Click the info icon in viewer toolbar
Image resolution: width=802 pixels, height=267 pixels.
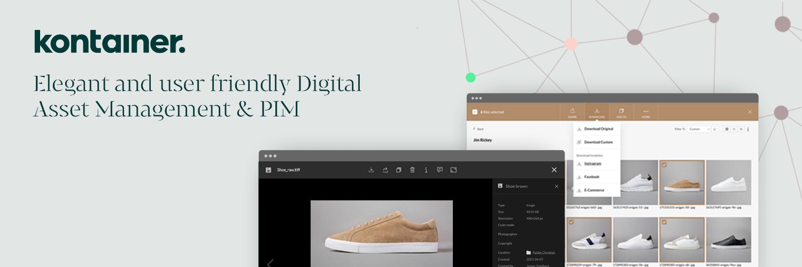pos(426,170)
